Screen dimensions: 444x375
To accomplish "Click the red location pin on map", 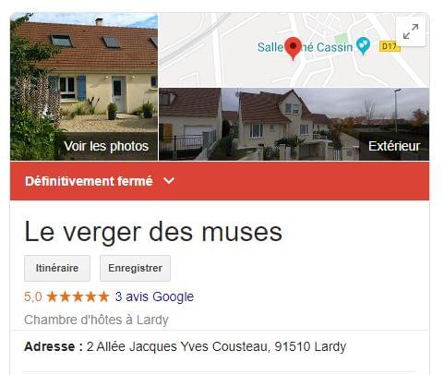I will [293, 48].
